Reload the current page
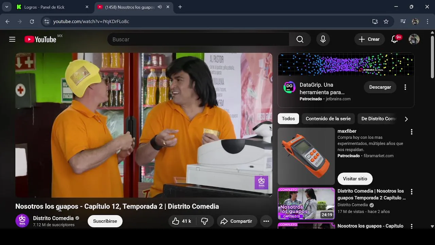The width and height of the screenshot is (435, 245). (x=32, y=21)
